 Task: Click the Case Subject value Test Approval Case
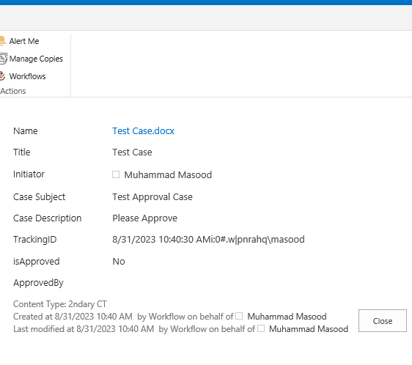tap(152, 197)
